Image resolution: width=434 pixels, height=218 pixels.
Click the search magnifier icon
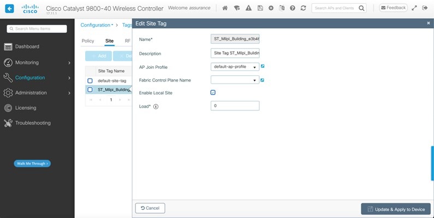pyautogui.click(x=361, y=8)
